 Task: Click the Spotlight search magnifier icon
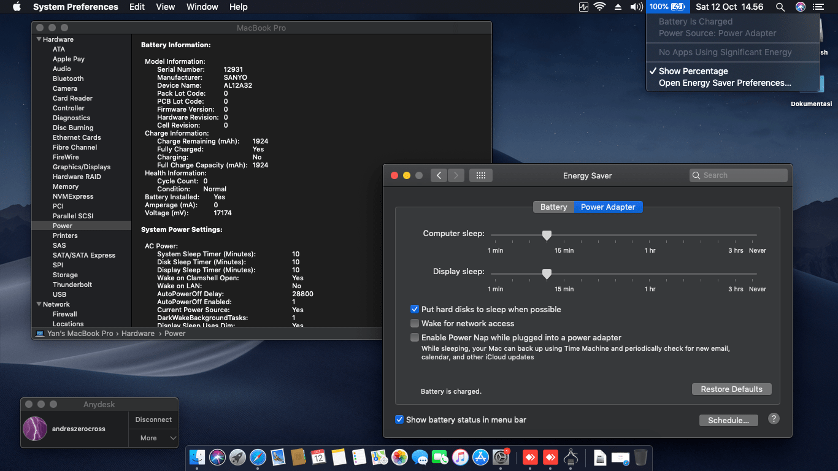pos(780,7)
